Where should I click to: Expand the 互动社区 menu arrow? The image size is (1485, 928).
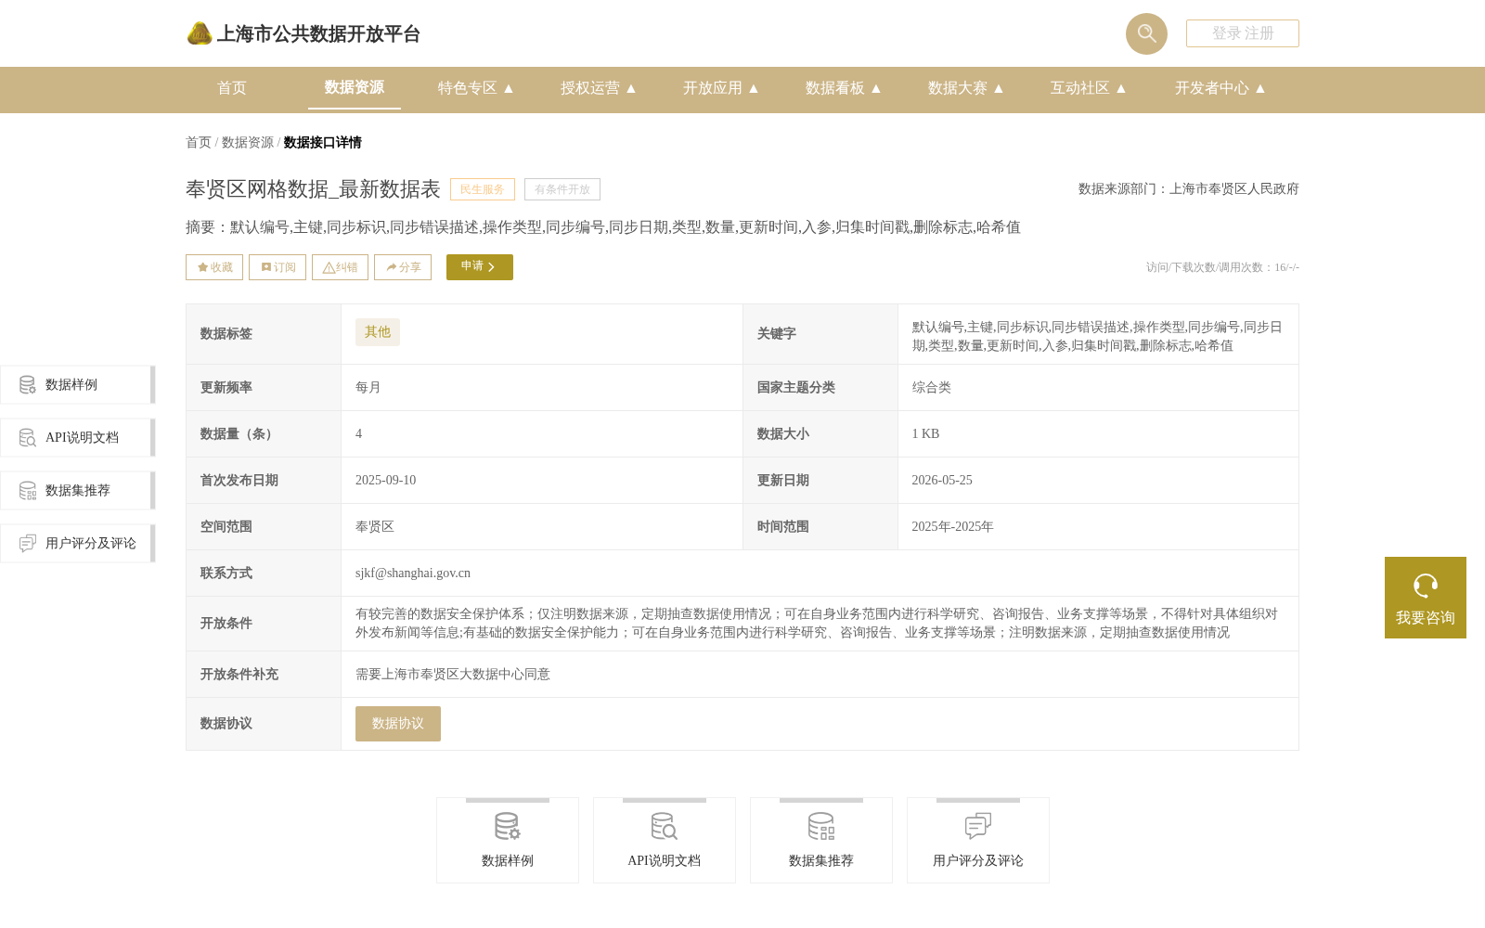click(1121, 88)
